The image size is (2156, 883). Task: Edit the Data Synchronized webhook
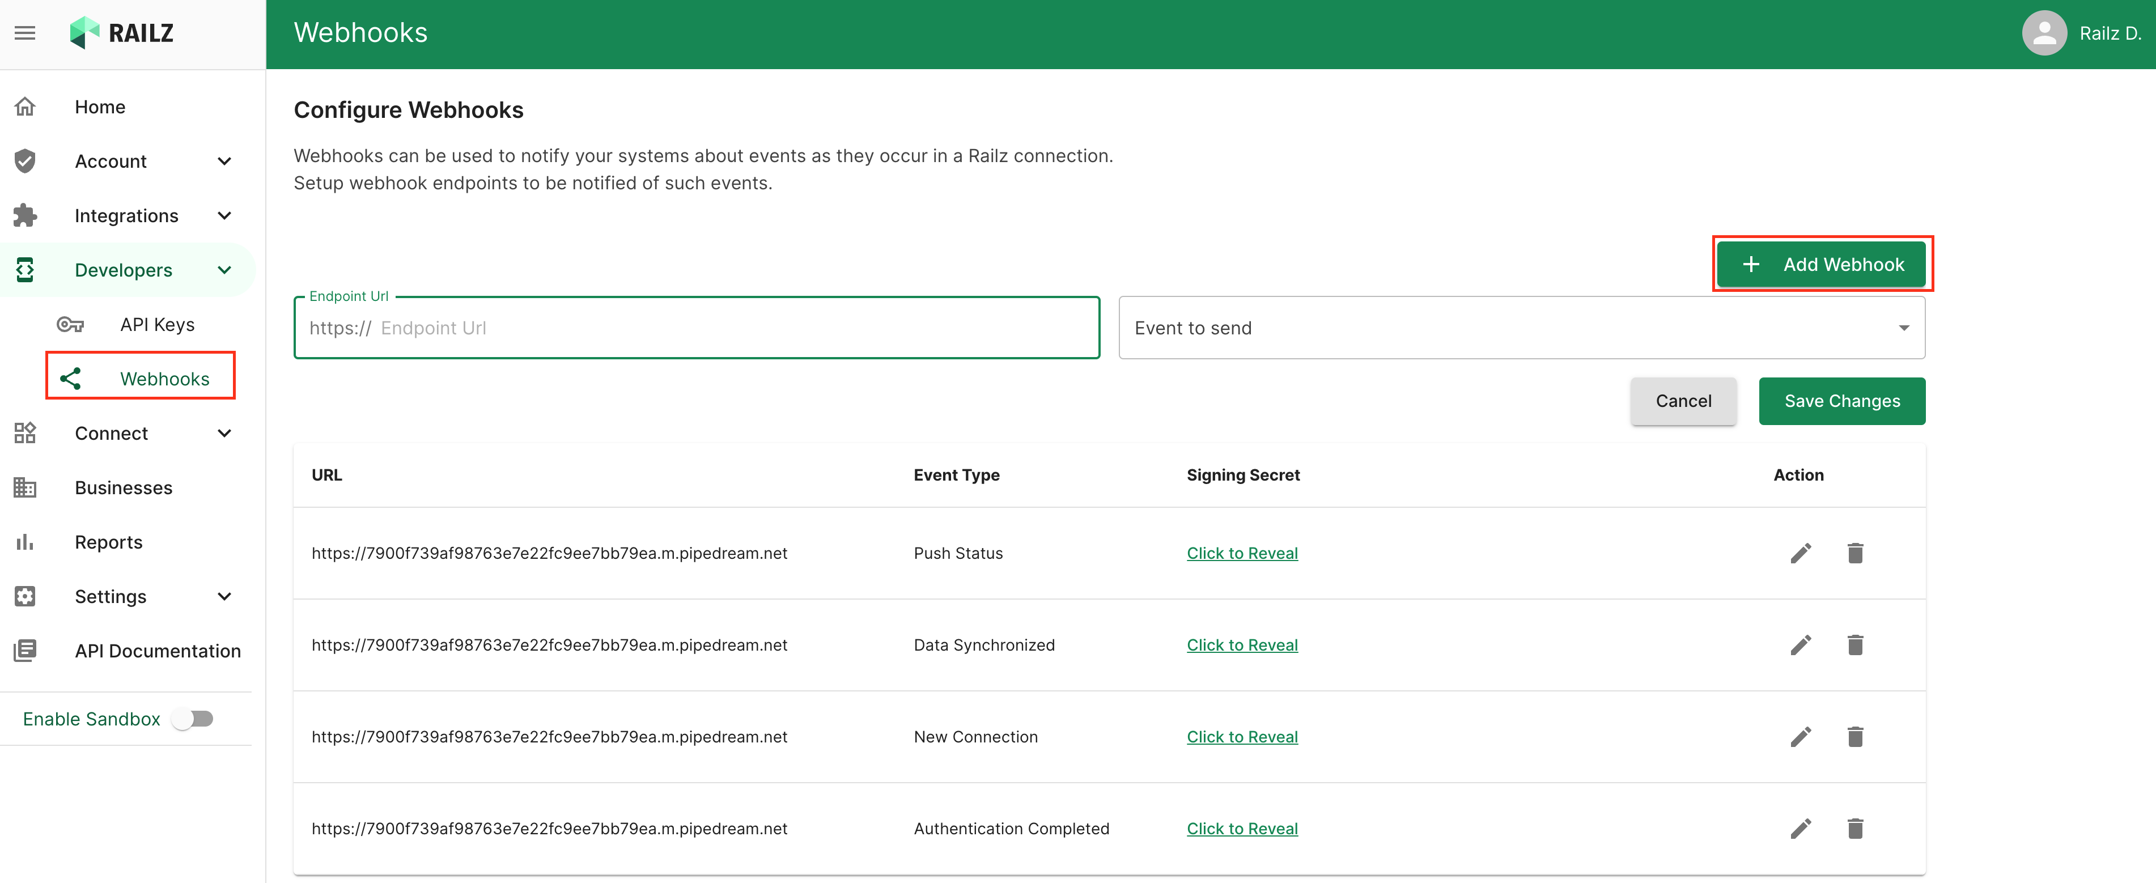1800,646
